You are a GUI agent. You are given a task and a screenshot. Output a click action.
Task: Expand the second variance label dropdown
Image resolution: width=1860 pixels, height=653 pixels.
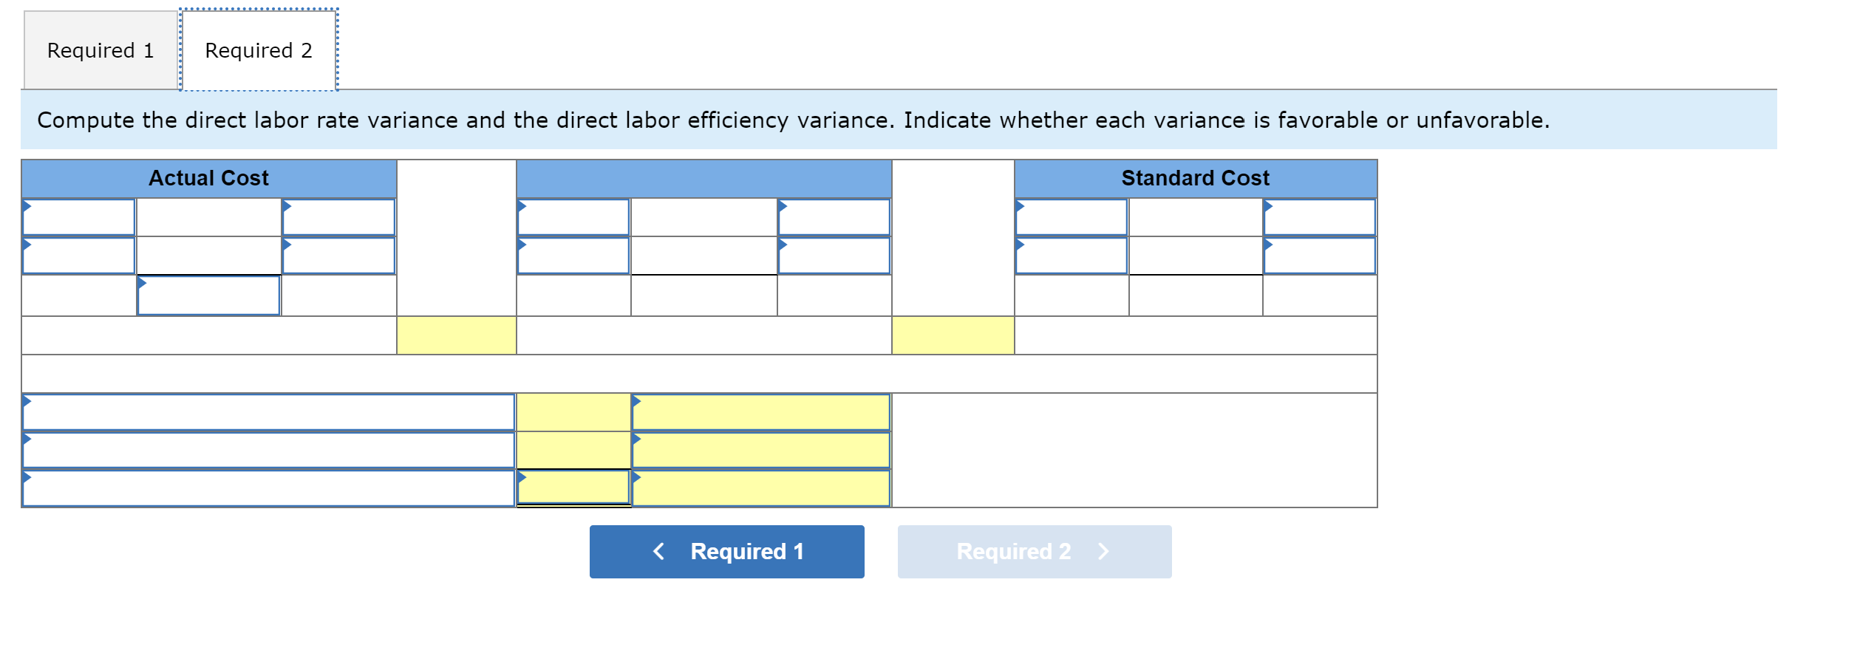pos(266,449)
